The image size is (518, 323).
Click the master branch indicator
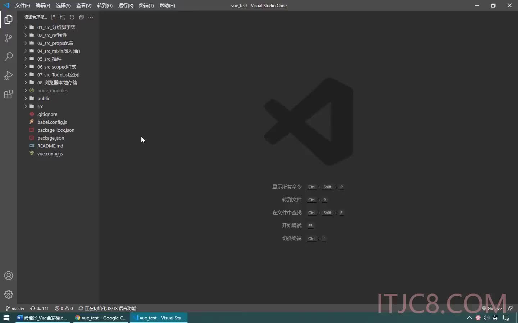pos(15,308)
